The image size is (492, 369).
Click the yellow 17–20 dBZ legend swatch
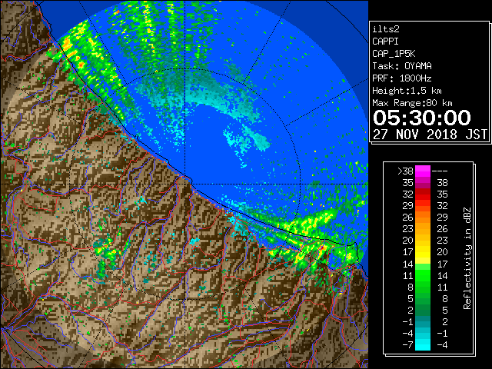pyautogui.click(x=423, y=252)
